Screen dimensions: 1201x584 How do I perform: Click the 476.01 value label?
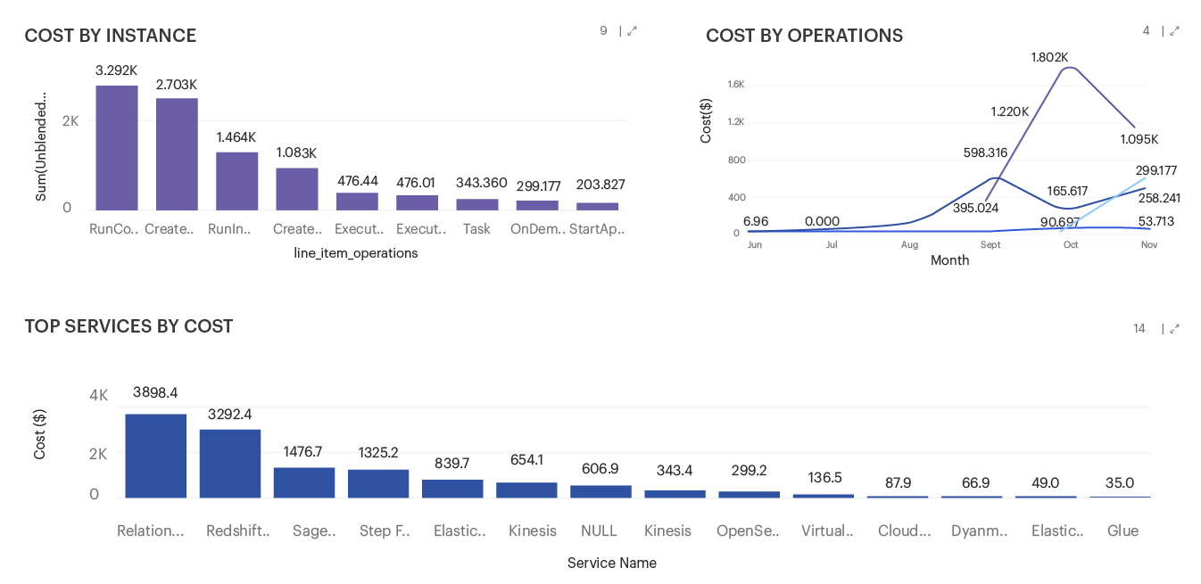click(x=417, y=183)
